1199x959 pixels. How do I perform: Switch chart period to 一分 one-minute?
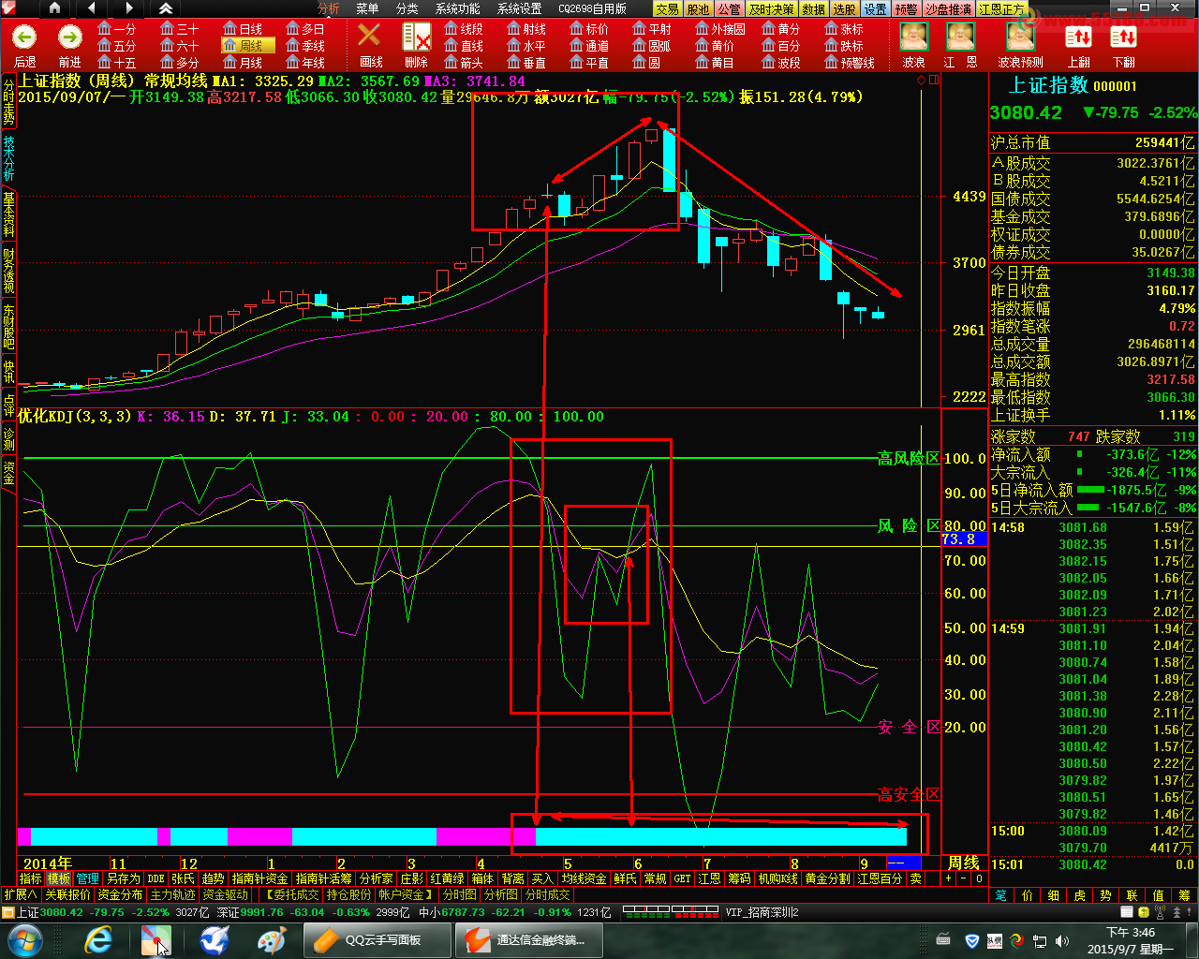117,29
